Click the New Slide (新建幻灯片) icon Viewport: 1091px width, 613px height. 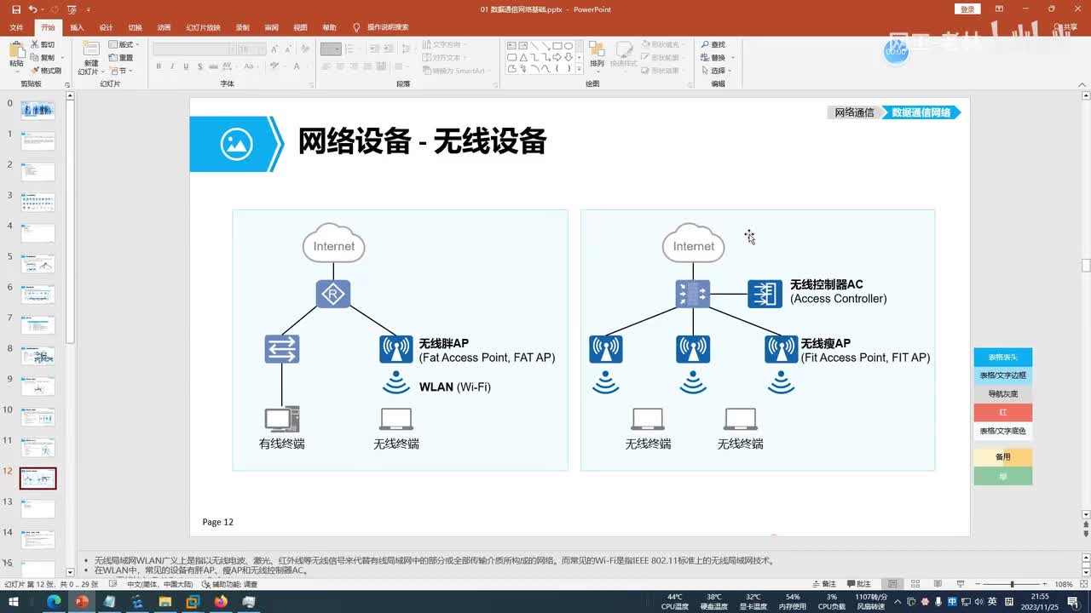[91, 50]
